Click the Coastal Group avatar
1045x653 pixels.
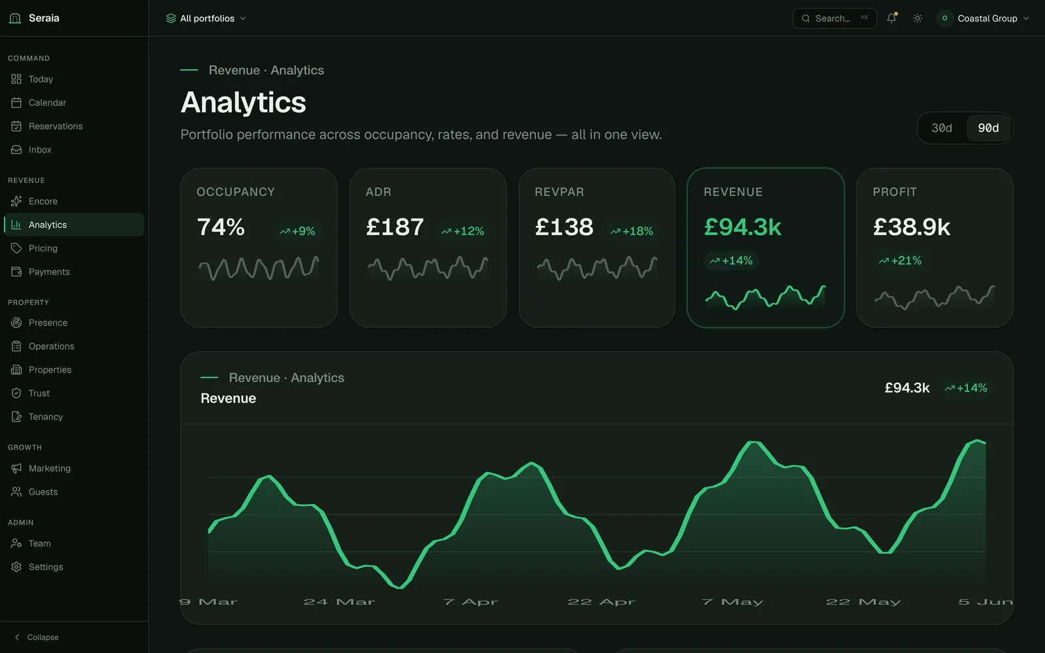pos(944,18)
